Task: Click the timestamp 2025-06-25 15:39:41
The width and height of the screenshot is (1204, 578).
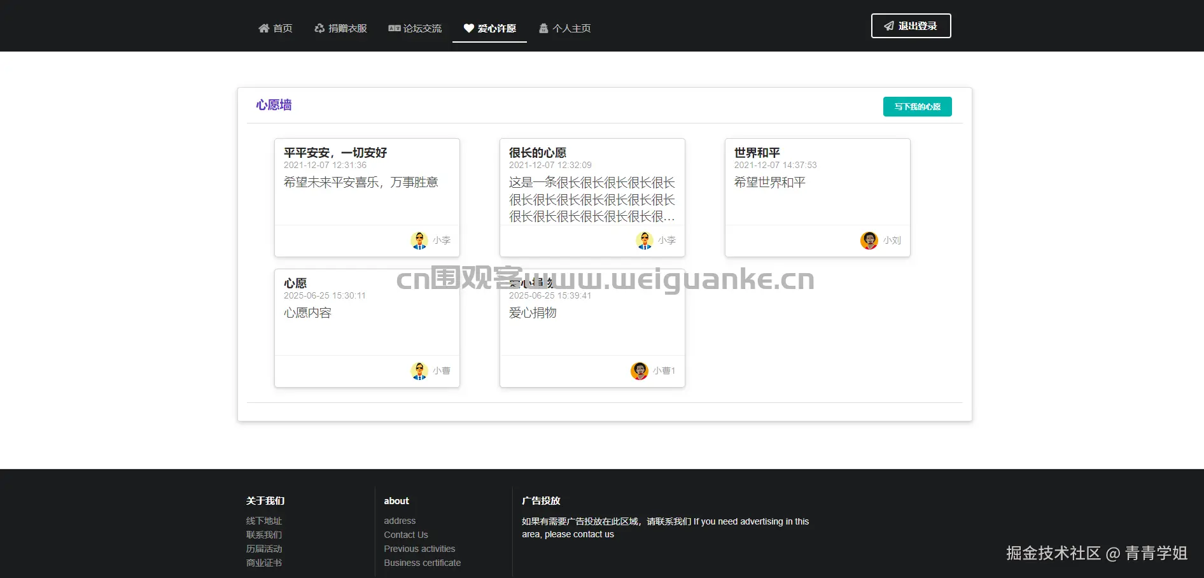Action: click(550, 295)
